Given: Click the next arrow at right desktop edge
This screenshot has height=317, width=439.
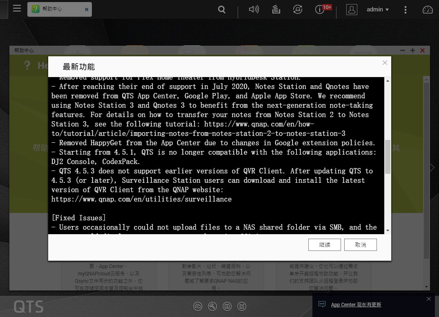Looking at the screenshot, I should click(x=432, y=168).
